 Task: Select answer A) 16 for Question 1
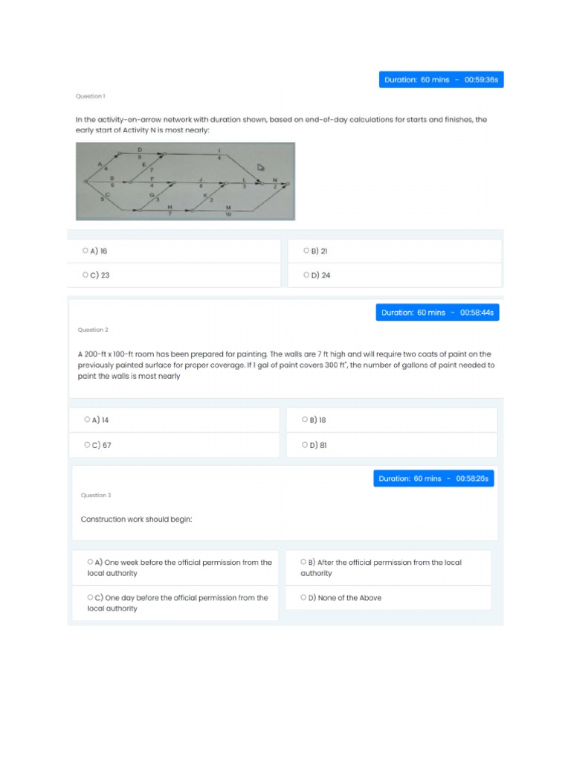(x=86, y=252)
